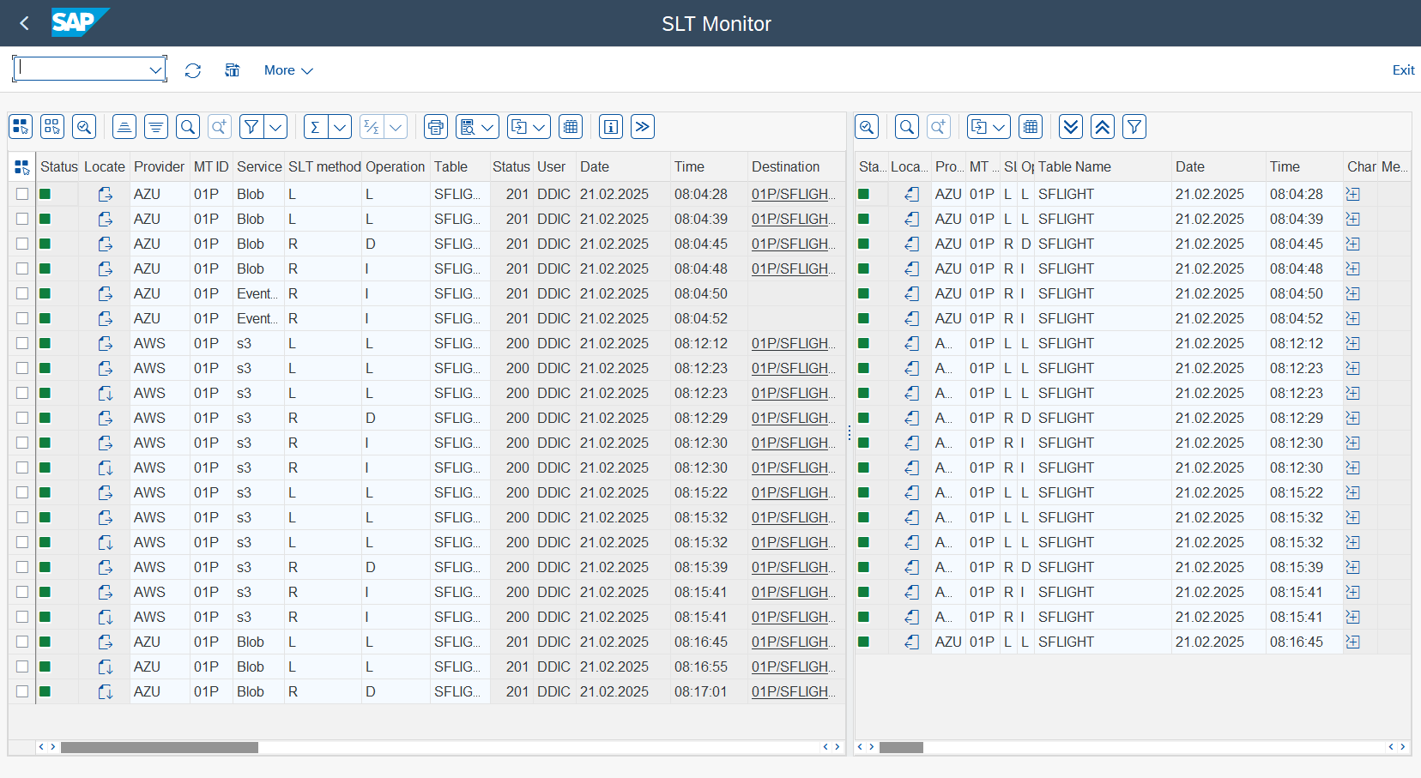This screenshot has width=1421, height=778.
Task: Click right table horizontal scrollbar thumb
Action: pos(901,747)
